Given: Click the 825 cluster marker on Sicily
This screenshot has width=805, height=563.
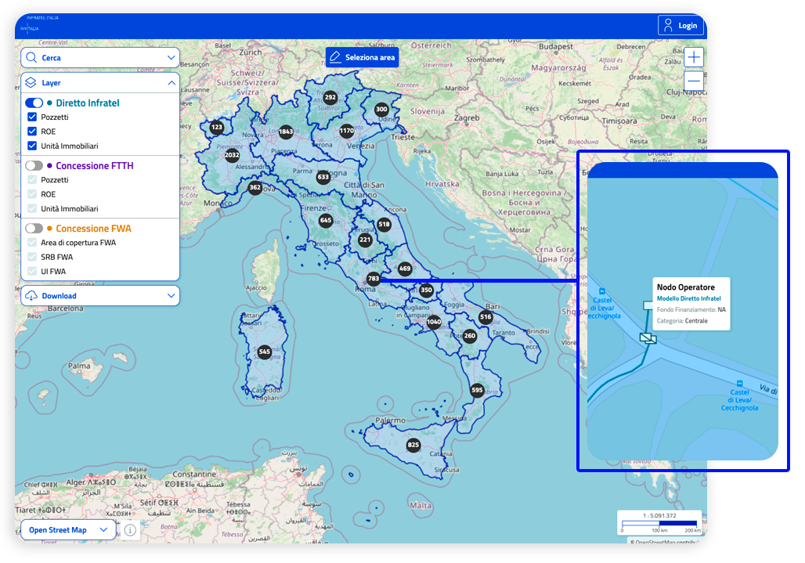Looking at the screenshot, I should click(413, 446).
